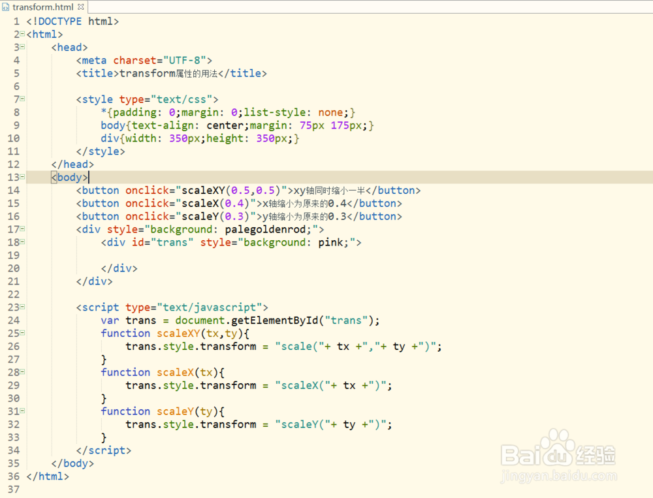Click palegoldenrod background value

click(265, 230)
